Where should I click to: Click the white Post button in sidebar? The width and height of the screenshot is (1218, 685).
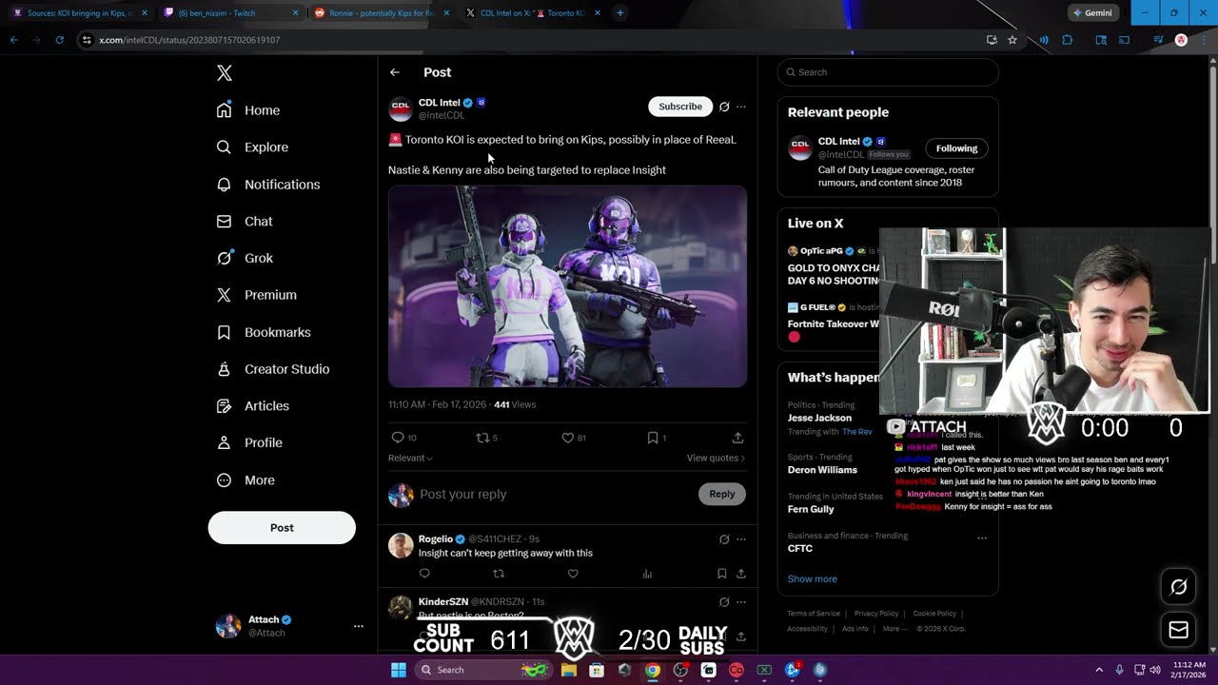[x=282, y=528]
